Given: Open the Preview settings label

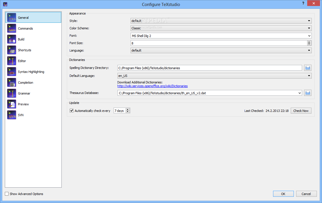Looking at the screenshot, I should click(23, 104).
